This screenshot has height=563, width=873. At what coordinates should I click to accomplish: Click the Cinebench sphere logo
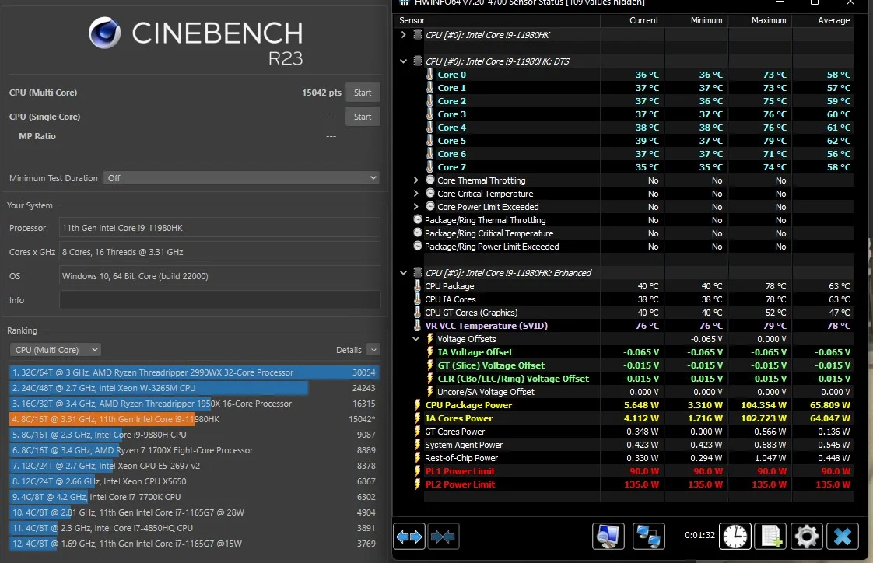point(105,33)
